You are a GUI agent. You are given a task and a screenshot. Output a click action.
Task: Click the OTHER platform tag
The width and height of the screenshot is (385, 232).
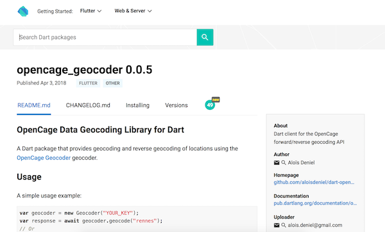coord(113,83)
